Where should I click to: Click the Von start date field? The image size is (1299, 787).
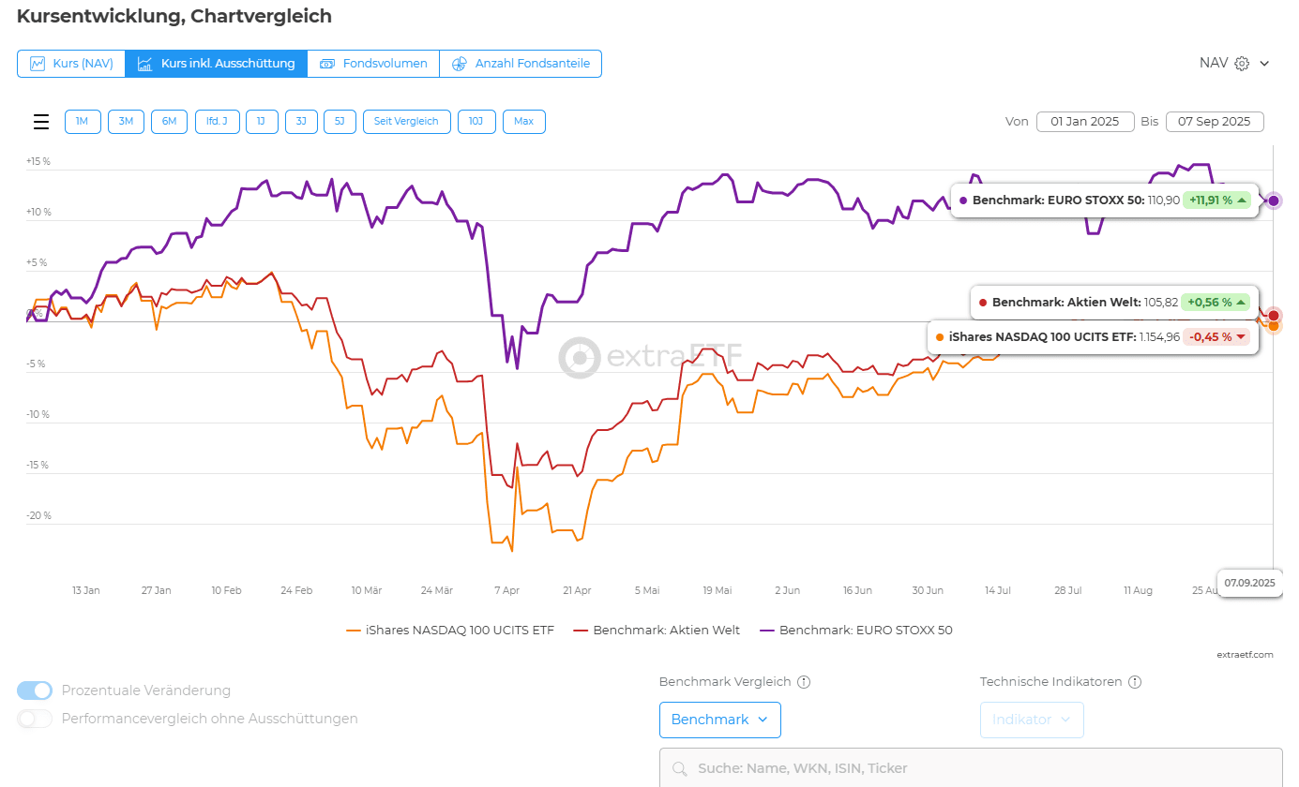coord(1084,122)
